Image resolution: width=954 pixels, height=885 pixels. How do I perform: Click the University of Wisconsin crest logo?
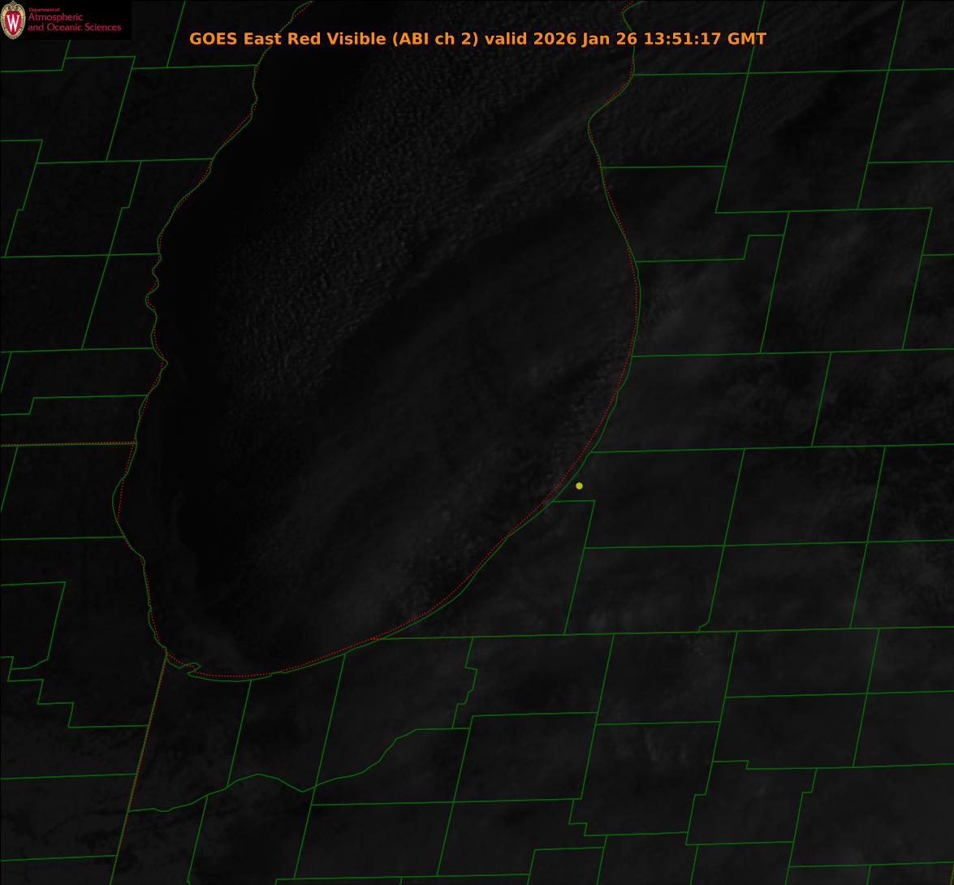click(x=13, y=20)
